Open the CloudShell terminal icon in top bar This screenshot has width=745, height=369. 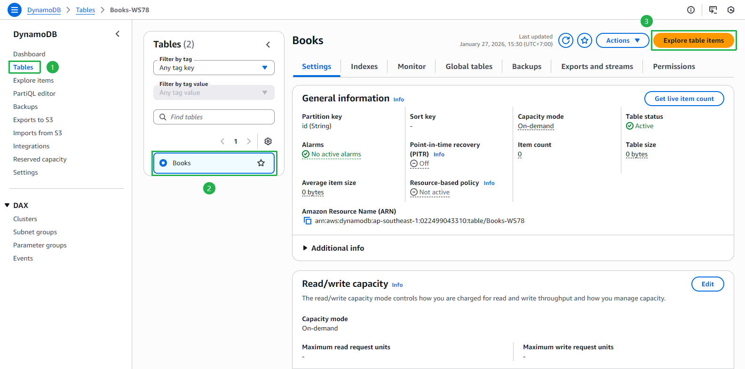coord(713,10)
